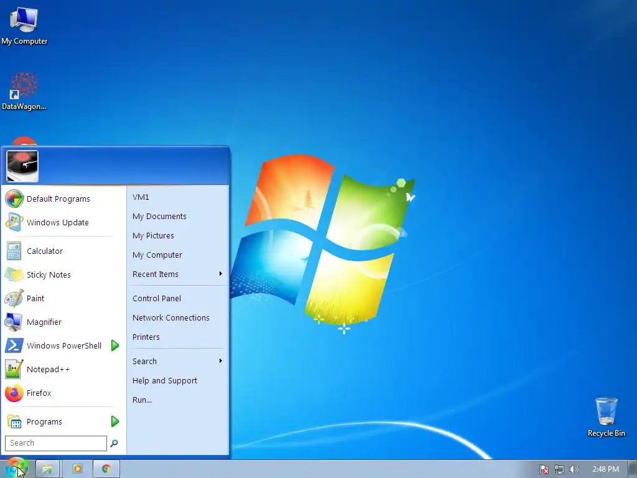Select the My Computer desktop icon
Viewport: 637px width, 478px height.
pos(24,26)
